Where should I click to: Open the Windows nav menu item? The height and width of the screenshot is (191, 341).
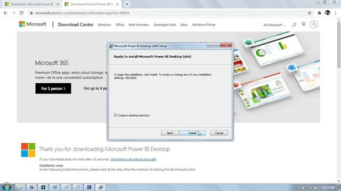[104, 25]
